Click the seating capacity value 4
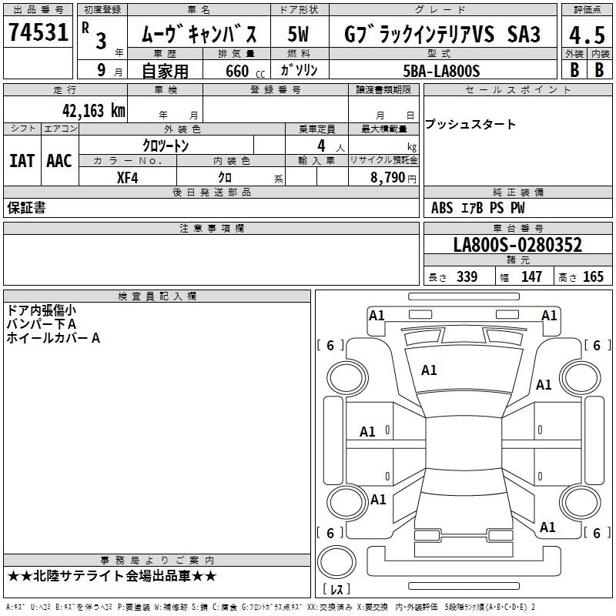 click(321, 146)
